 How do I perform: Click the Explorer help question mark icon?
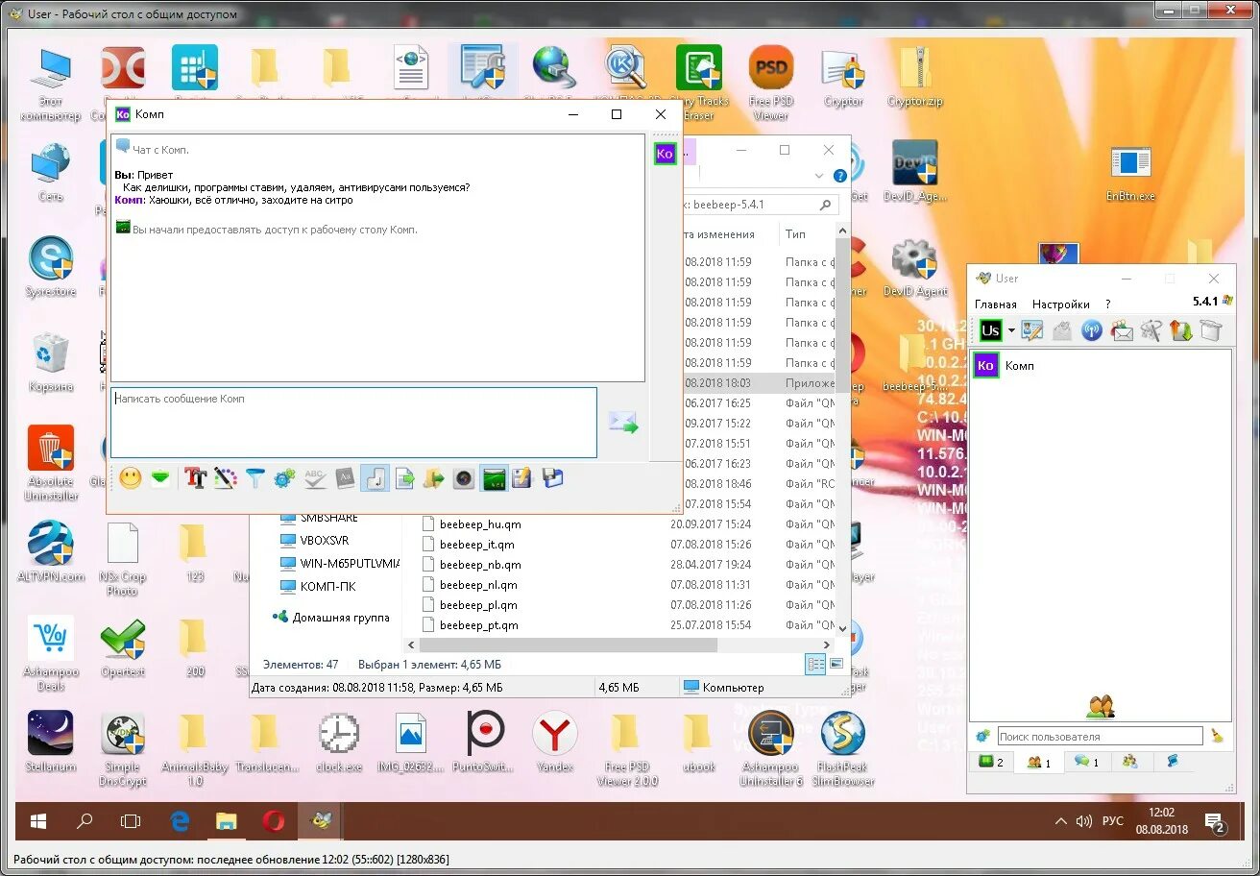point(840,176)
